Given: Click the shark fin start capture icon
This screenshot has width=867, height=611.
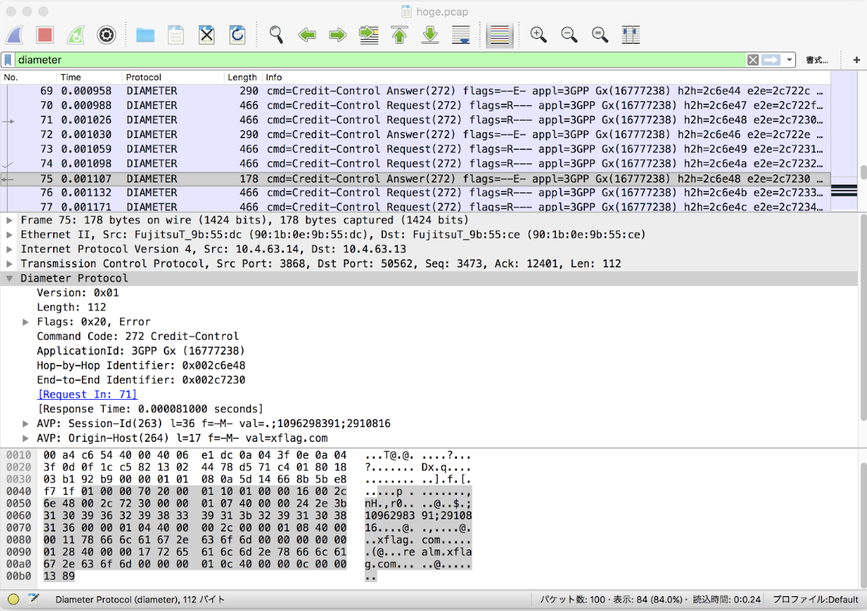Looking at the screenshot, I should (x=15, y=35).
